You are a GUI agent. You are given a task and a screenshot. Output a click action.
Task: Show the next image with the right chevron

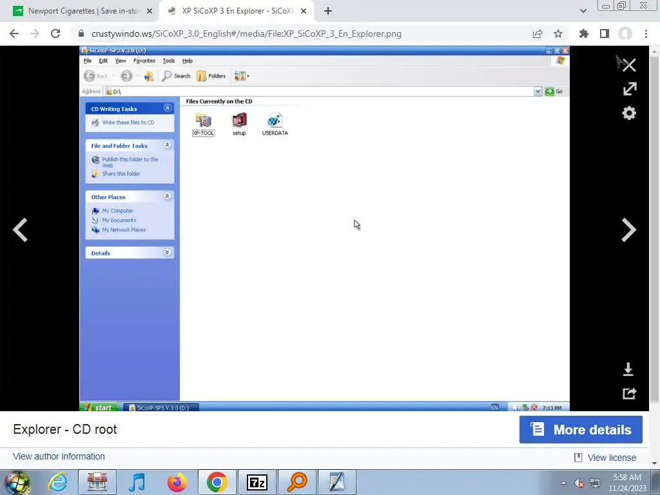point(629,230)
